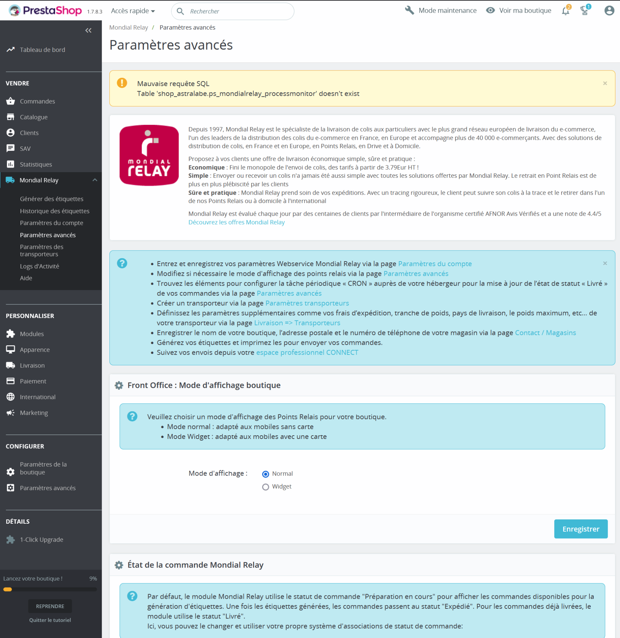Follow Découvrez les offres Mondial Relay link
The image size is (620, 638).
(x=236, y=222)
